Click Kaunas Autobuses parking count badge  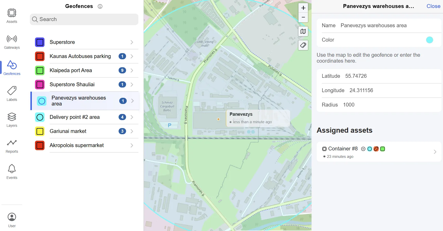coord(122,56)
